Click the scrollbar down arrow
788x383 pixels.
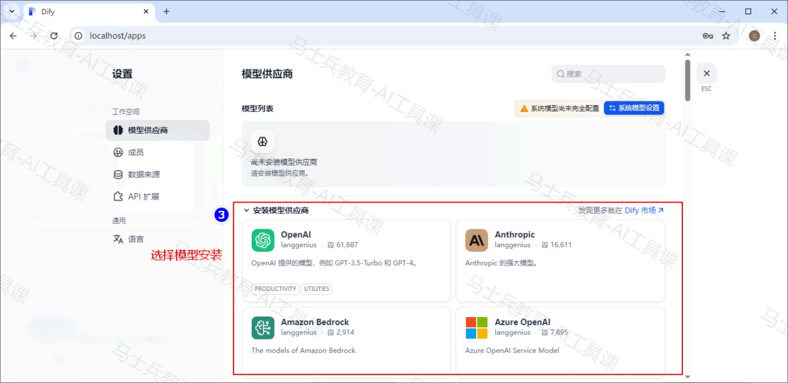coord(687,377)
